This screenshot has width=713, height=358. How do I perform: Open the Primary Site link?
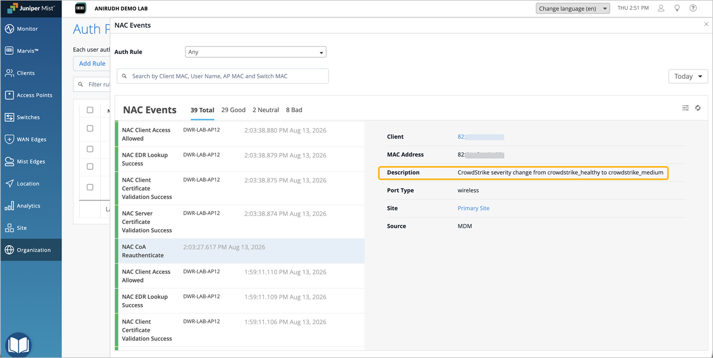pos(474,208)
